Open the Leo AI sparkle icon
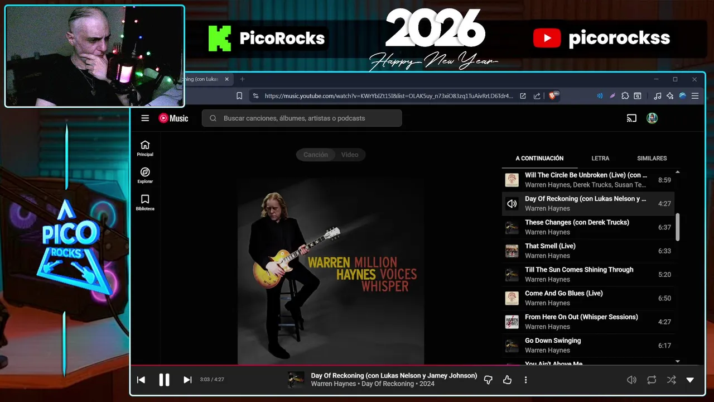The width and height of the screenshot is (714, 402). 670,96
